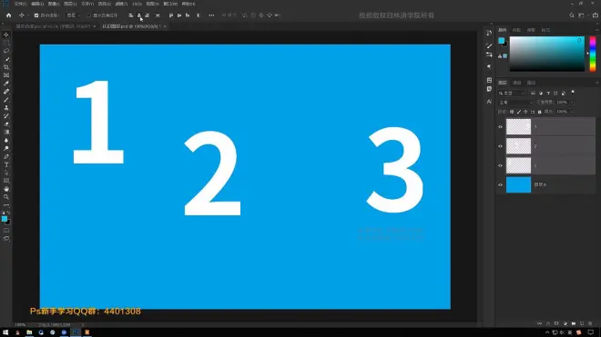Viewport: 601px width, 337px height.
Task: Delete layer using trash icon
Action: tap(590, 323)
